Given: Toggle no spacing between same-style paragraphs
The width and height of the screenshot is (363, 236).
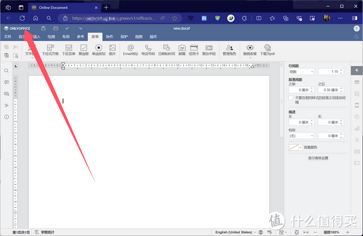Looking at the screenshot, I should [291, 97].
